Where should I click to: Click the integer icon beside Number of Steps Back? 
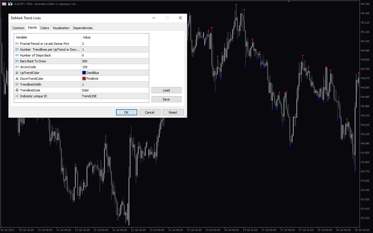point(17,55)
